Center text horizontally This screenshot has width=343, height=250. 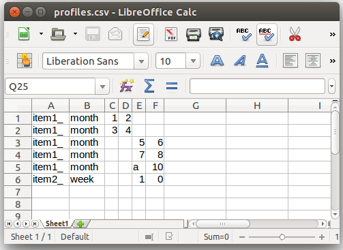coord(313,61)
